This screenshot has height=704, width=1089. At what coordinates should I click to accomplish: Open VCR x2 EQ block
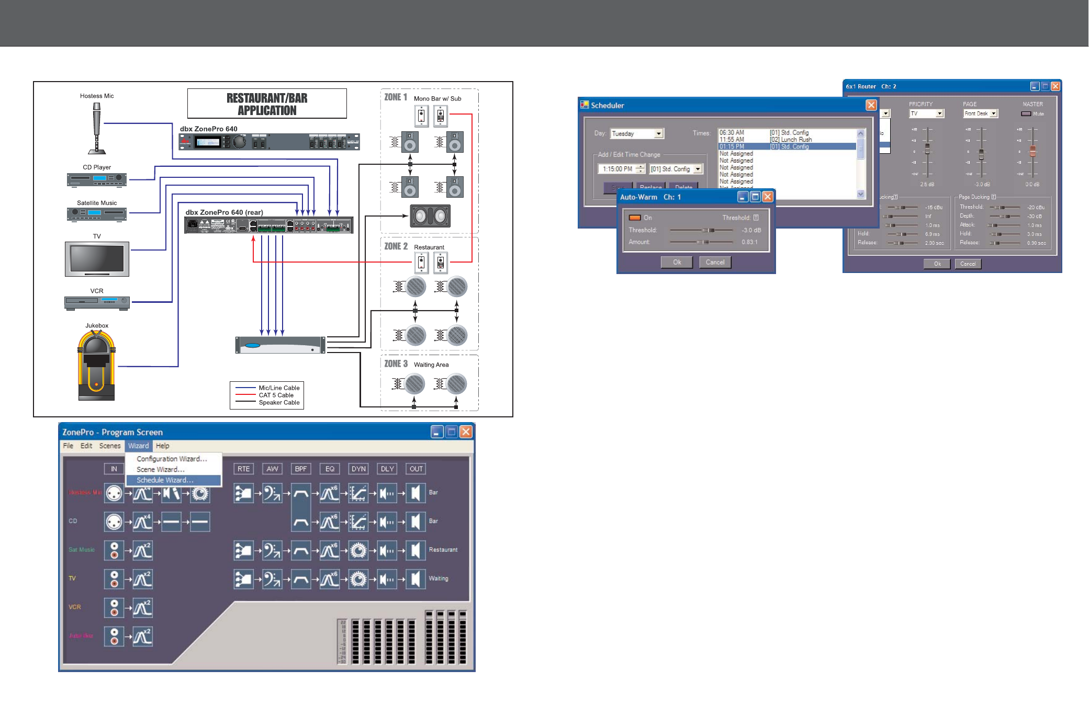[142, 608]
